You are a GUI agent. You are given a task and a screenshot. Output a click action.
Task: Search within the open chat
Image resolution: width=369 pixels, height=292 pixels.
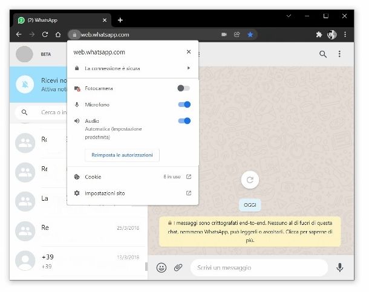click(x=323, y=54)
